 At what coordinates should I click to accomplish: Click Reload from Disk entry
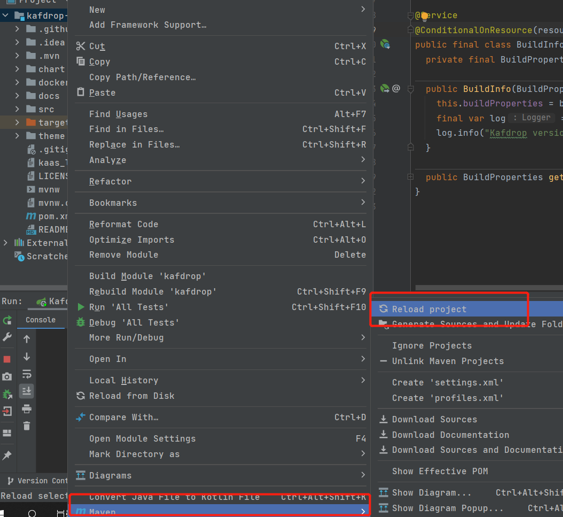point(221,396)
